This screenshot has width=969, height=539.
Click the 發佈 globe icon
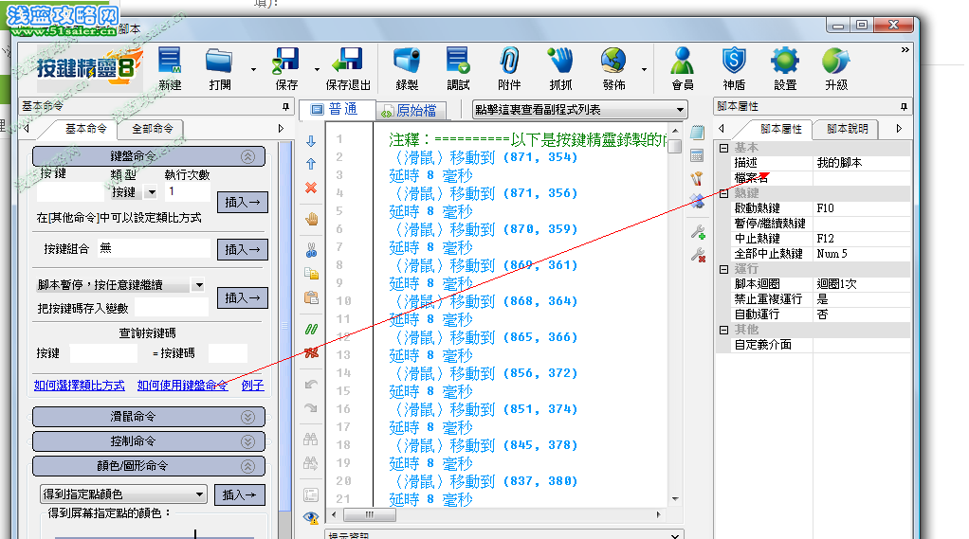click(x=613, y=68)
